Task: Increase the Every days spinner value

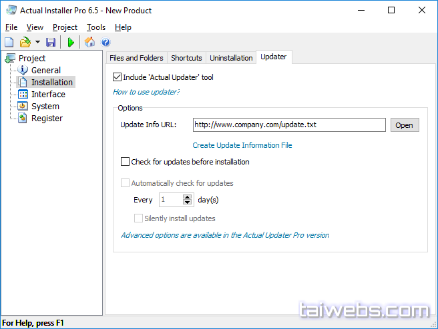Action: (x=187, y=197)
